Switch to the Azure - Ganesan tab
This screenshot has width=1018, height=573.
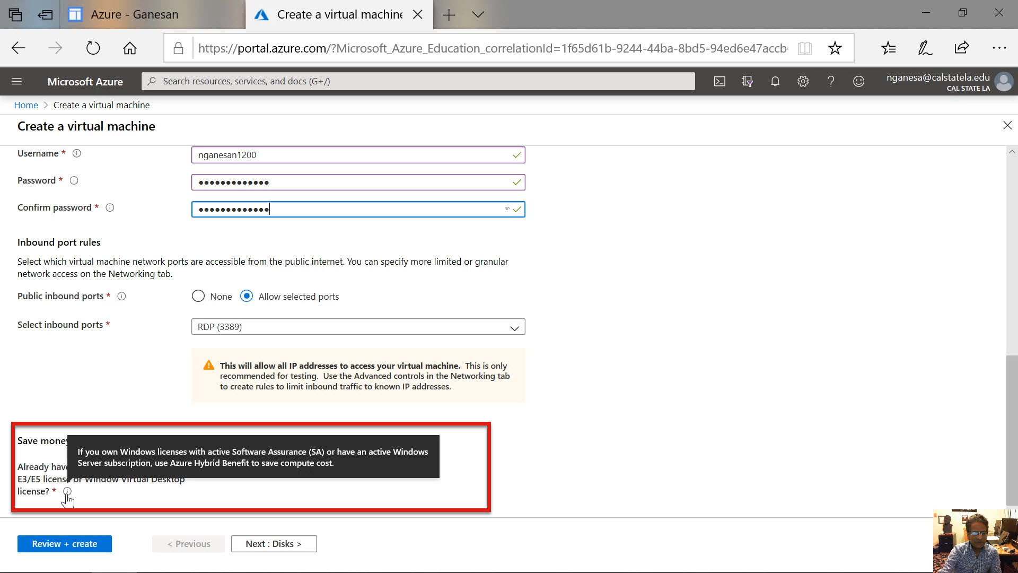[134, 15]
